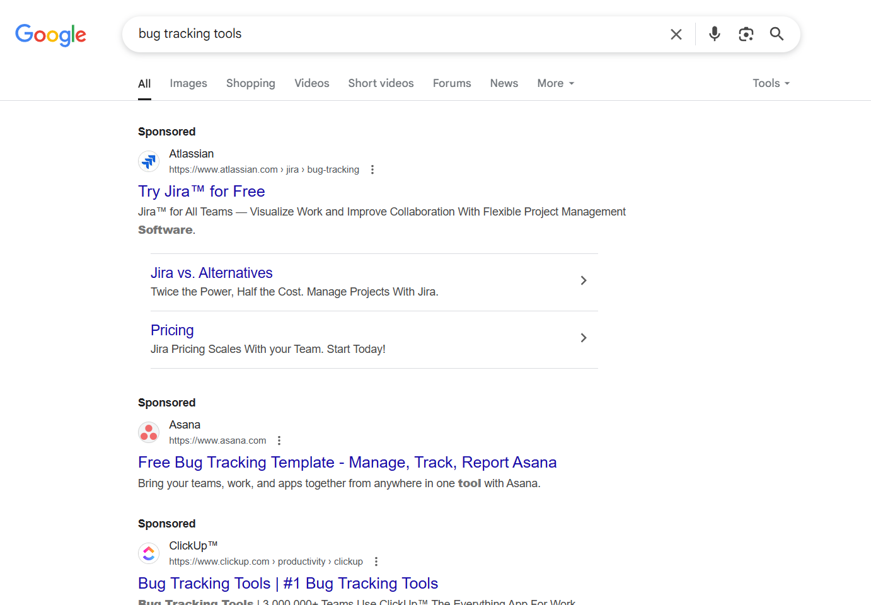871x605 pixels.
Task: Click the Jira for All Teams description text
Action: (382, 221)
